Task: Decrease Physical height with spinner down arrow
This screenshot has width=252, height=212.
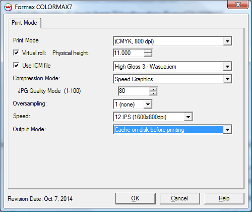Action: (x=148, y=55)
